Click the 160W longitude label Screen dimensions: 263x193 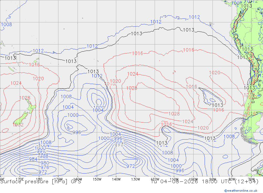78,179
